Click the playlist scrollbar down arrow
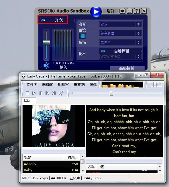This screenshot has height=187, width=169. 82,171
